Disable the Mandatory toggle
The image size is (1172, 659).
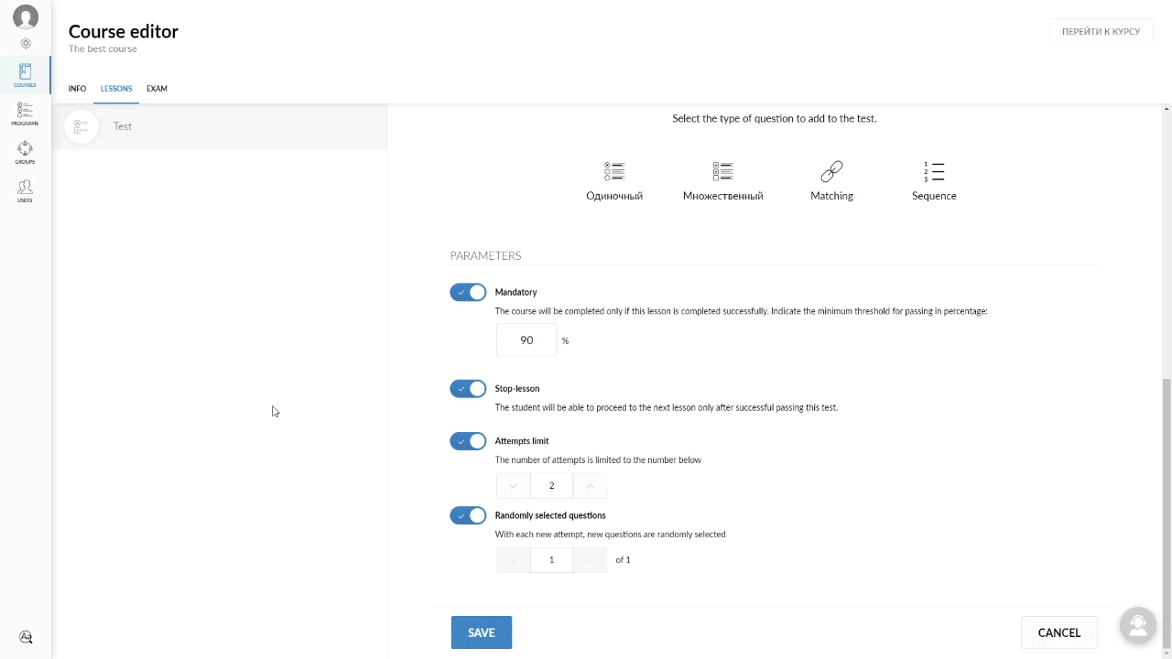(468, 292)
